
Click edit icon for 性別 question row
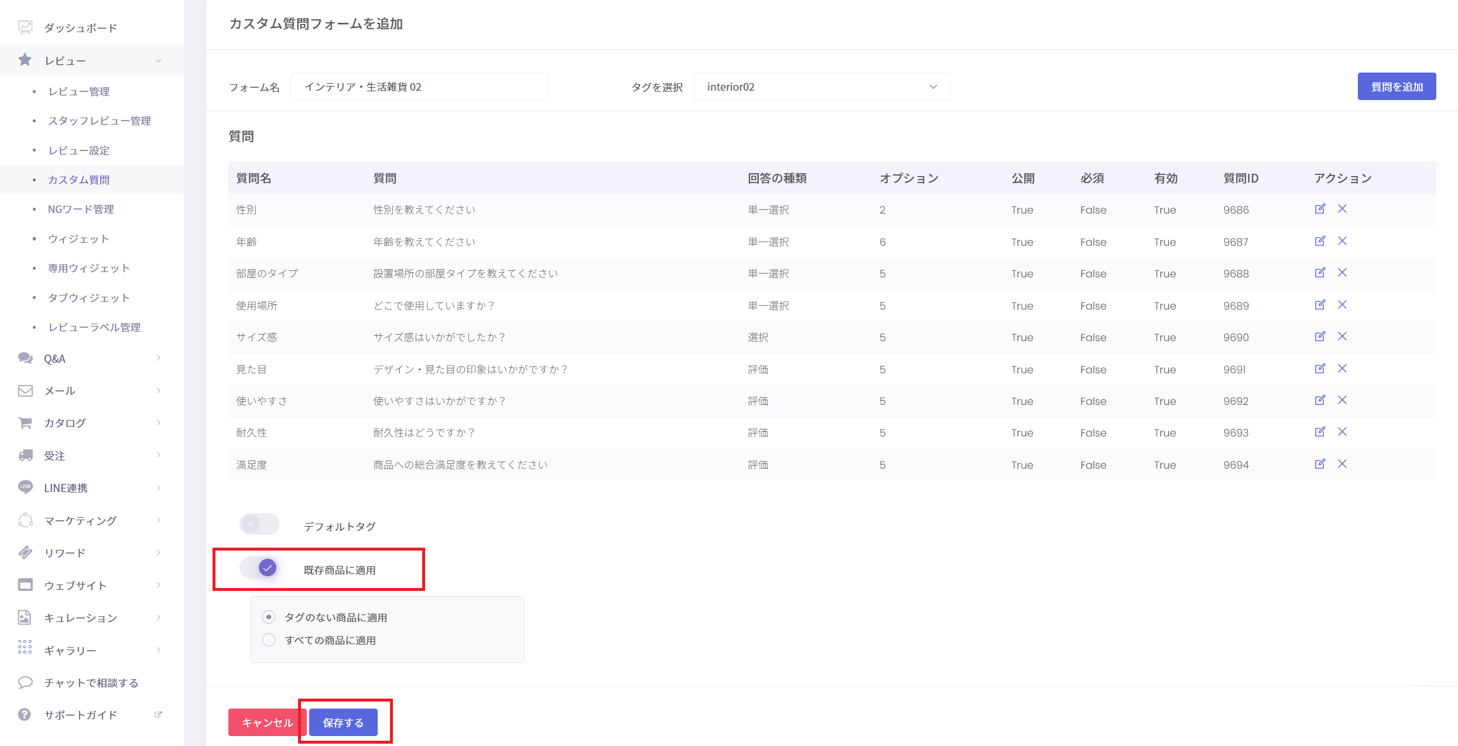1320,209
